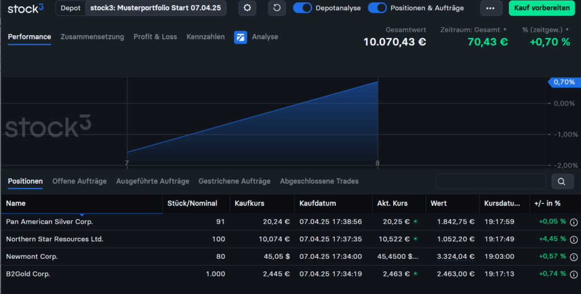581x294 pixels.
Task: Click the Wert cell 1.842,75 €
Action: (x=456, y=221)
